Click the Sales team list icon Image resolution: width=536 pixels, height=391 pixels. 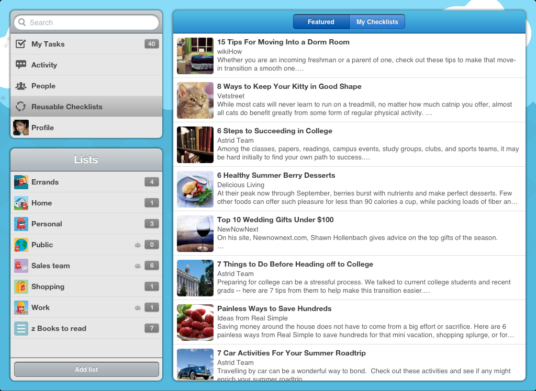coord(21,266)
